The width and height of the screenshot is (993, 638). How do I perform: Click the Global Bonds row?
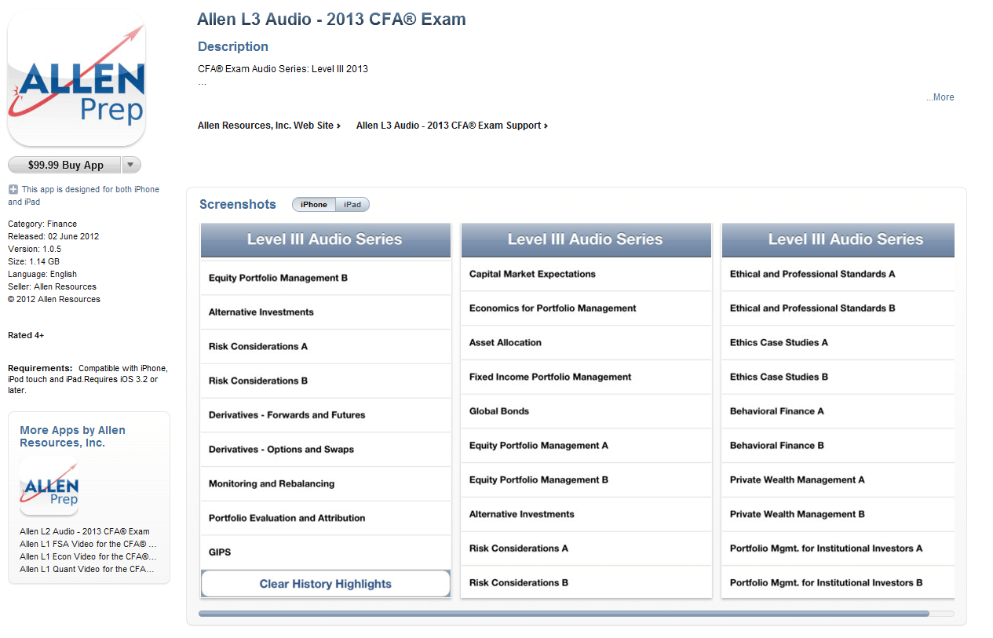click(x=586, y=411)
